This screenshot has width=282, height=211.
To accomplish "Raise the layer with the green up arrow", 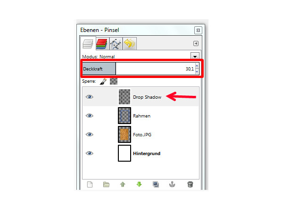I will point(123,184).
